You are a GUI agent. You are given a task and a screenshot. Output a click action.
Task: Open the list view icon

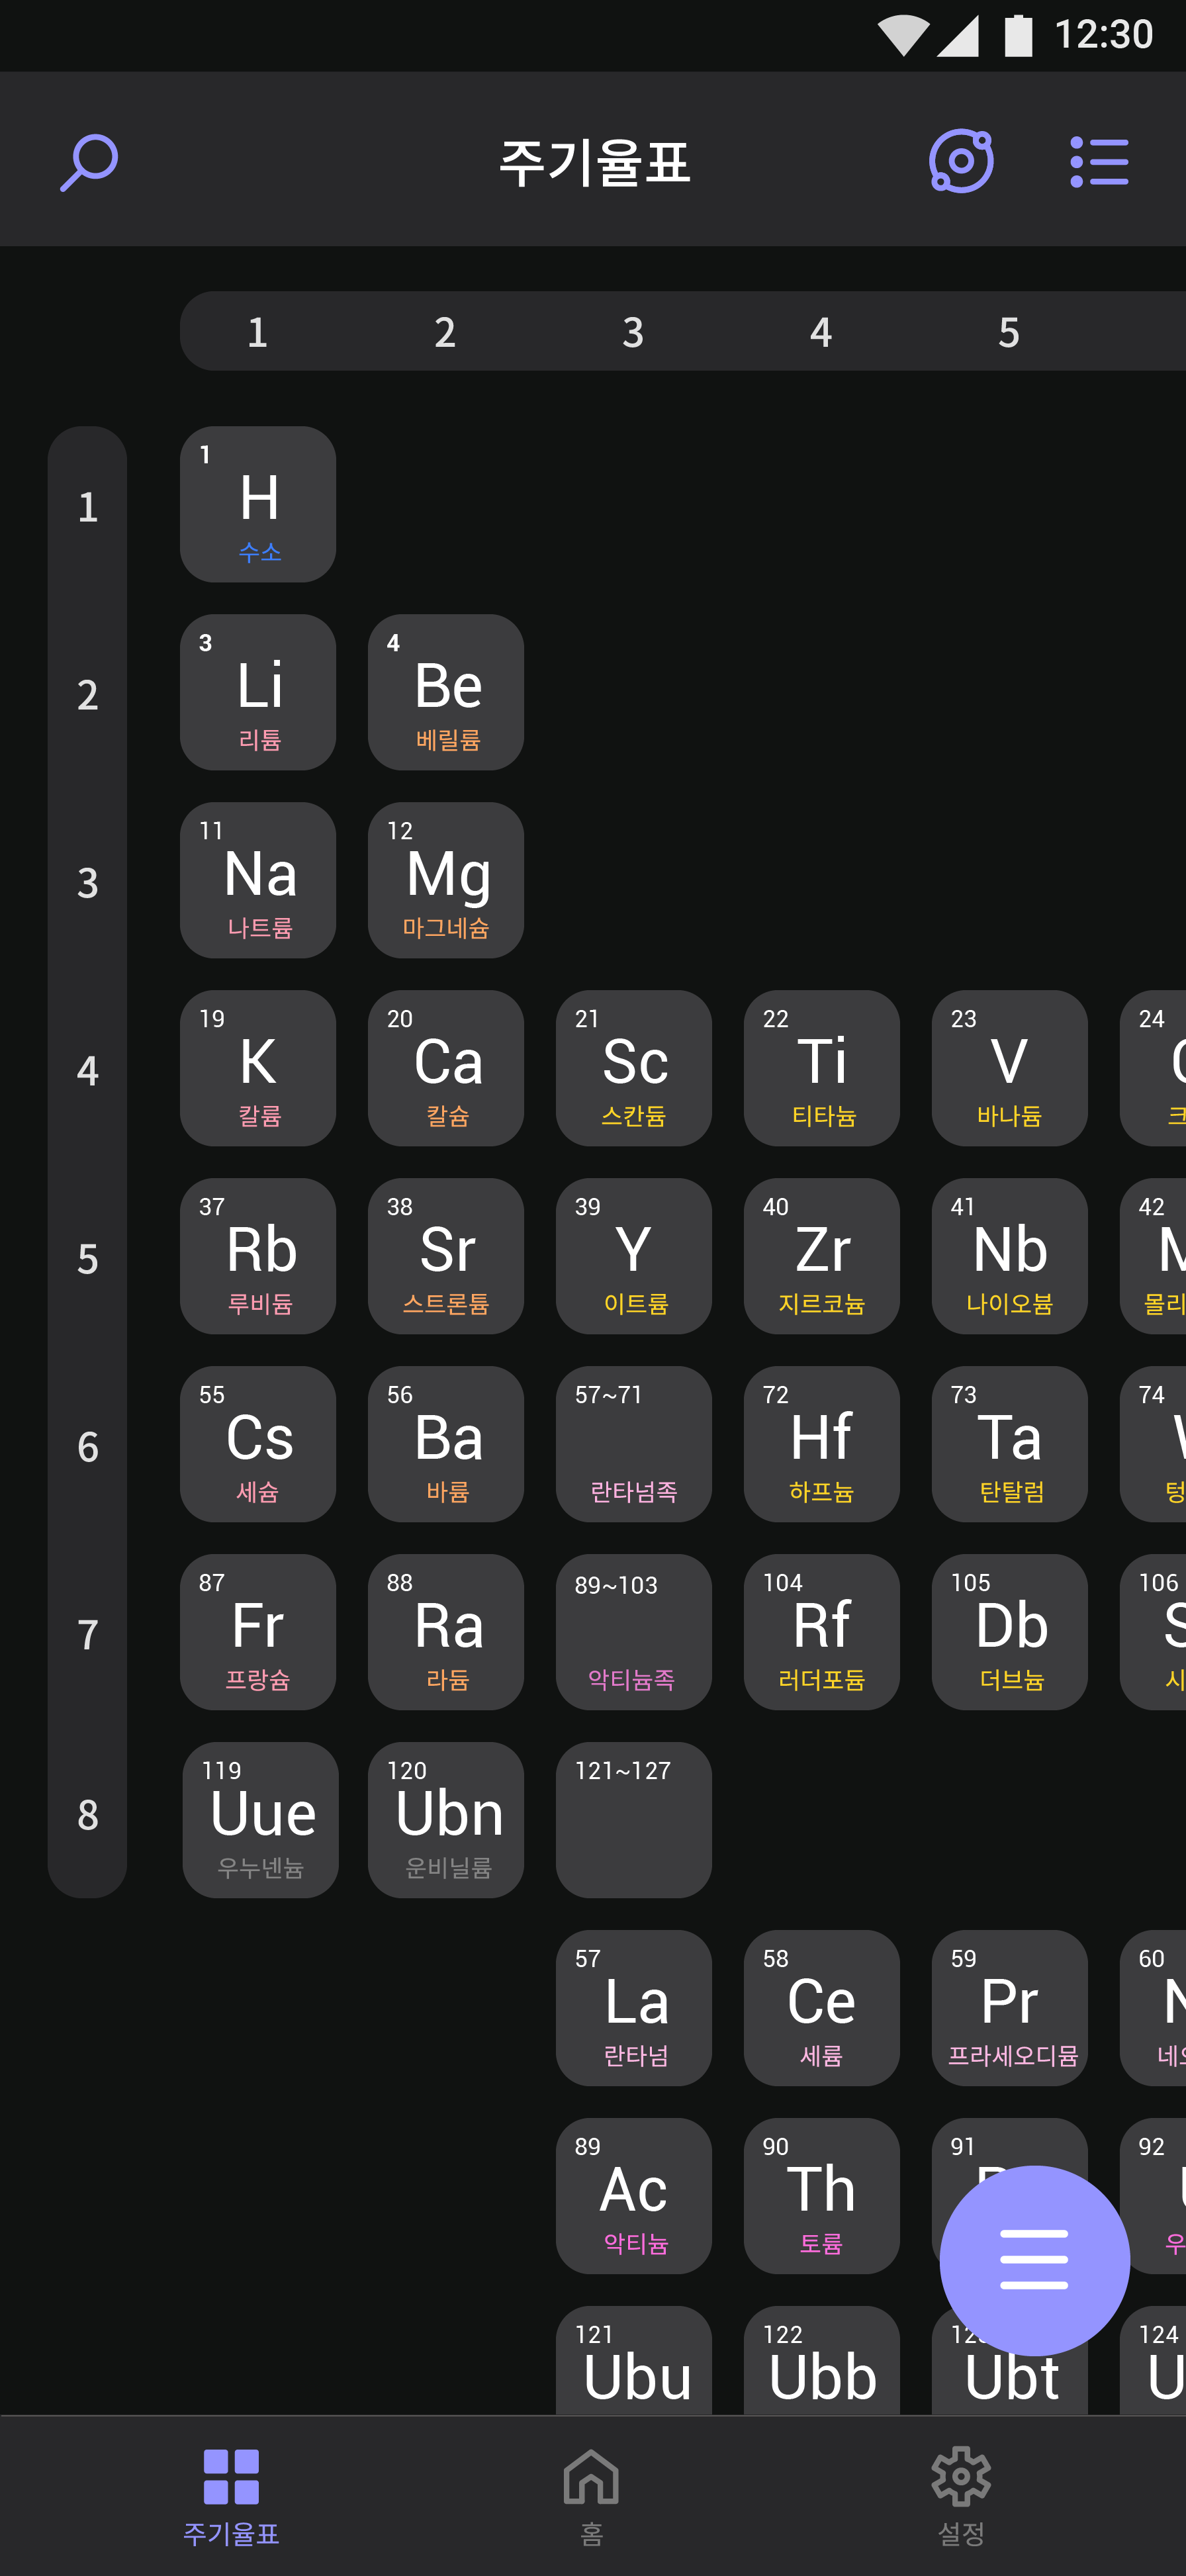point(1099,162)
